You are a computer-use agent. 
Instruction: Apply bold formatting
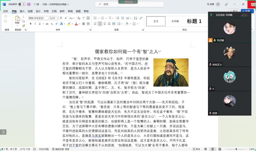coord(30,24)
